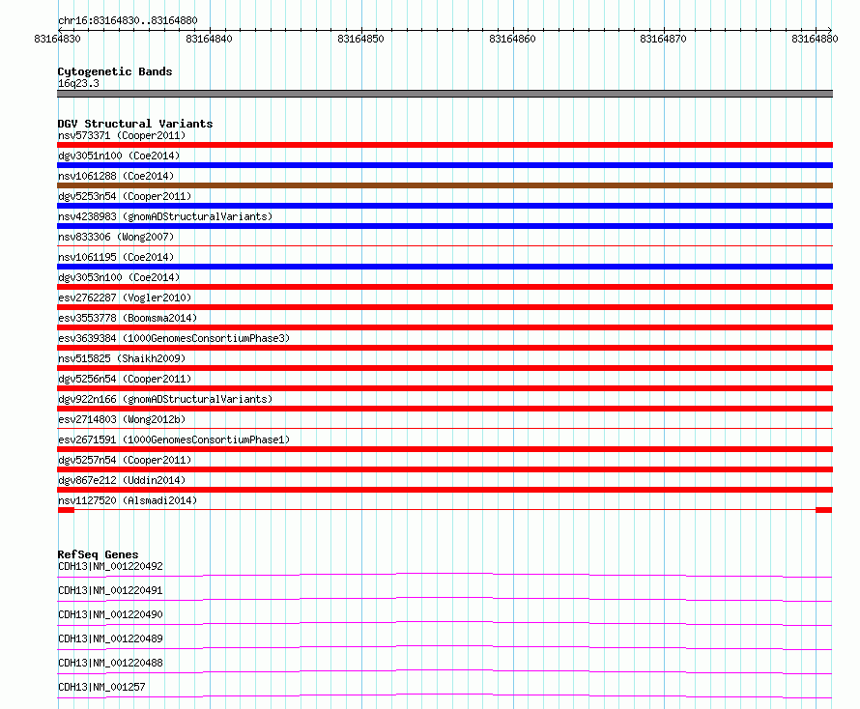
Task: Click the blue bar for nsv1061195
Action: pyautogui.click(x=444, y=267)
